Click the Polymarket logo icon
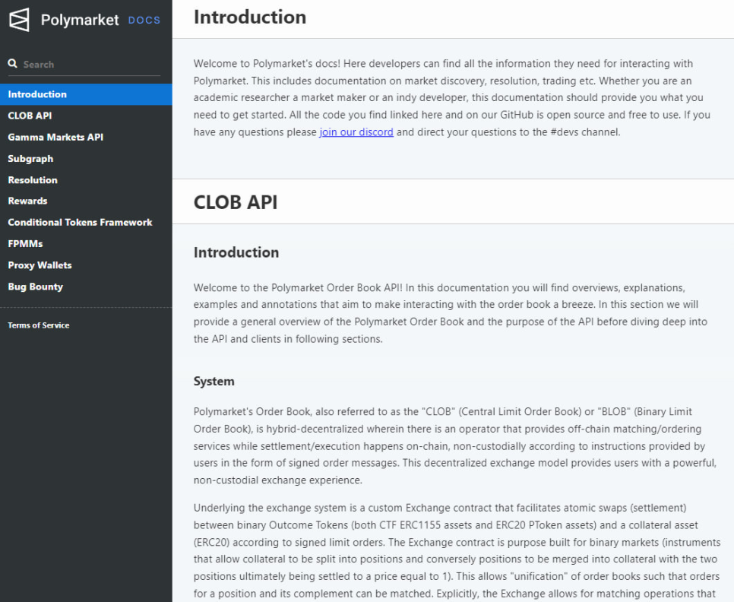The image size is (734, 602). coord(19,20)
